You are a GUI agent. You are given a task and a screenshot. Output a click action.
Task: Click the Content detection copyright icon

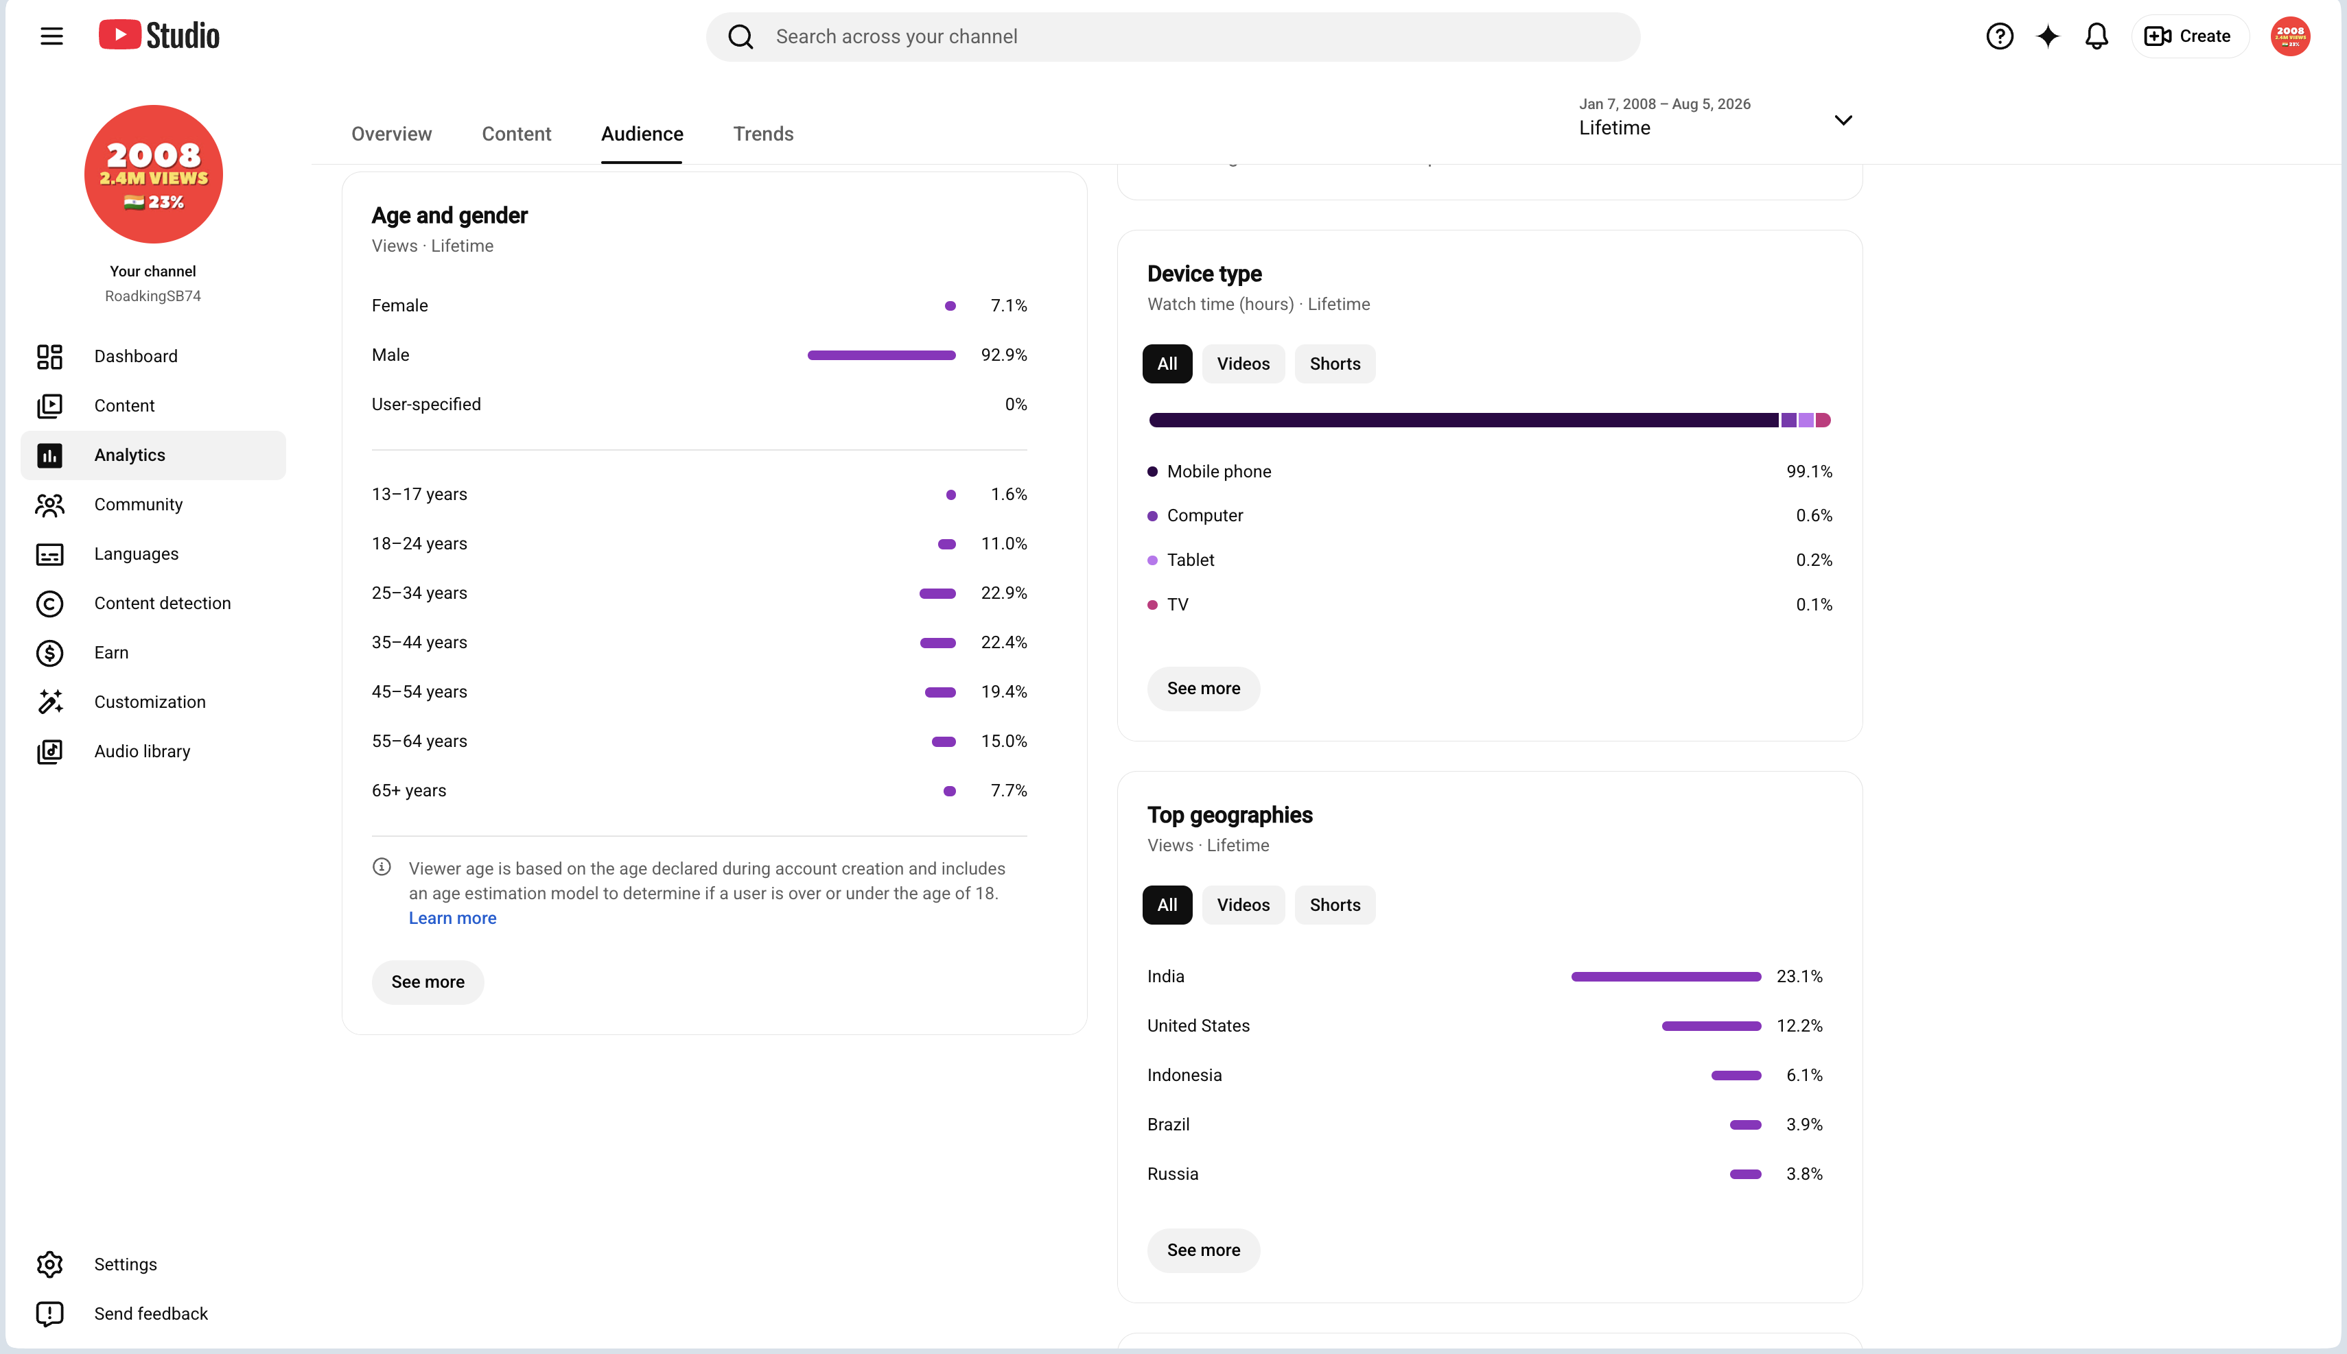(x=49, y=604)
